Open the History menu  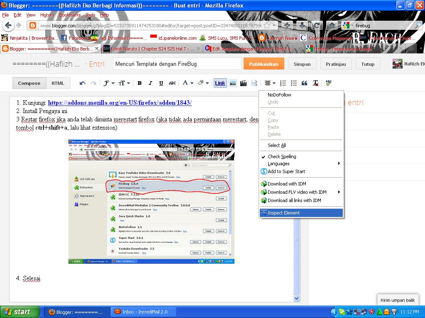pyautogui.click(x=47, y=15)
